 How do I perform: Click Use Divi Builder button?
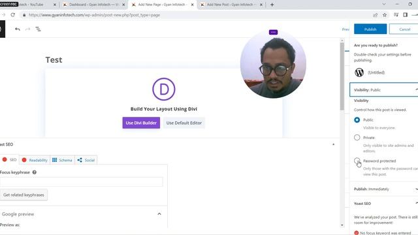141,123
